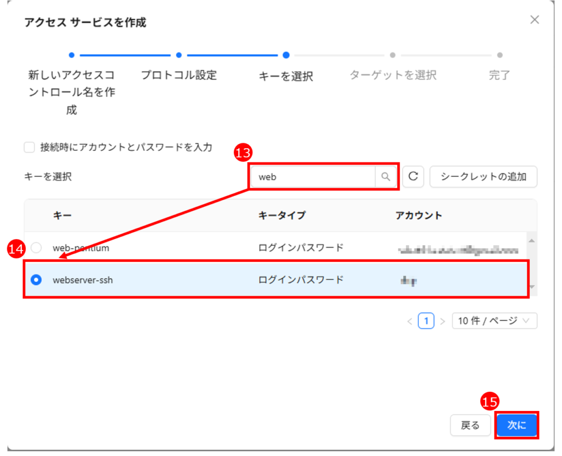Click the ターゲットを選択 step
The height and width of the screenshot is (456, 562).
coord(392,75)
